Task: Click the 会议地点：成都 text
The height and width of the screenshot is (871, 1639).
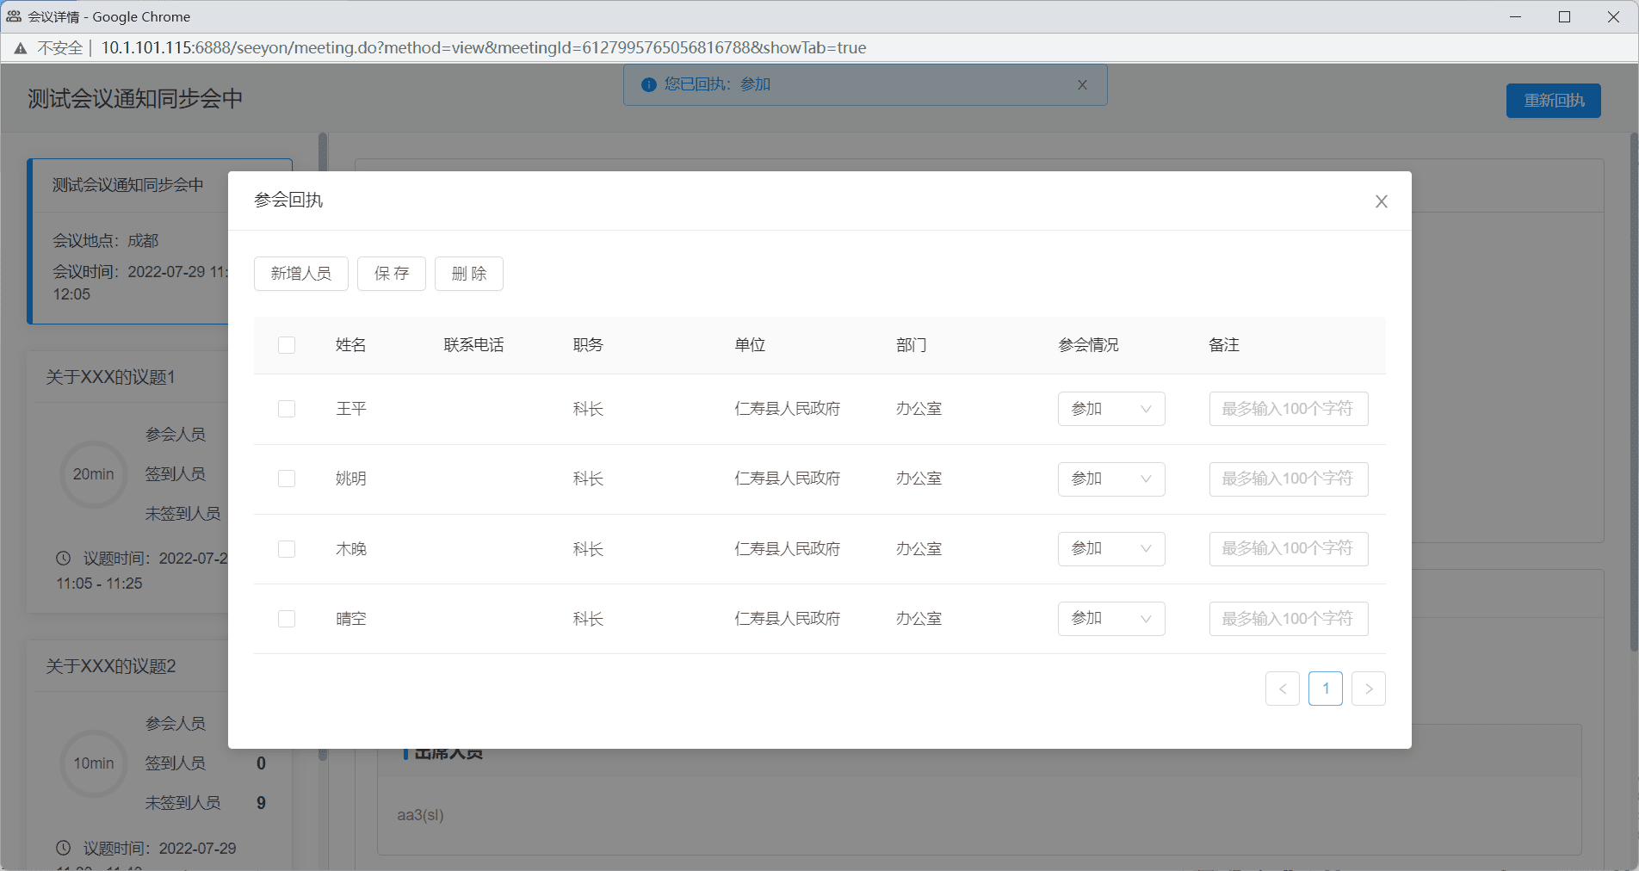Action: point(106,241)
